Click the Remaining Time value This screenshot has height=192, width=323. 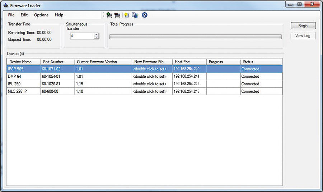(x=44, y=33)
